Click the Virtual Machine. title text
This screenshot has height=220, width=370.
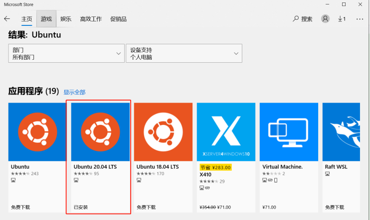[282, 167]
